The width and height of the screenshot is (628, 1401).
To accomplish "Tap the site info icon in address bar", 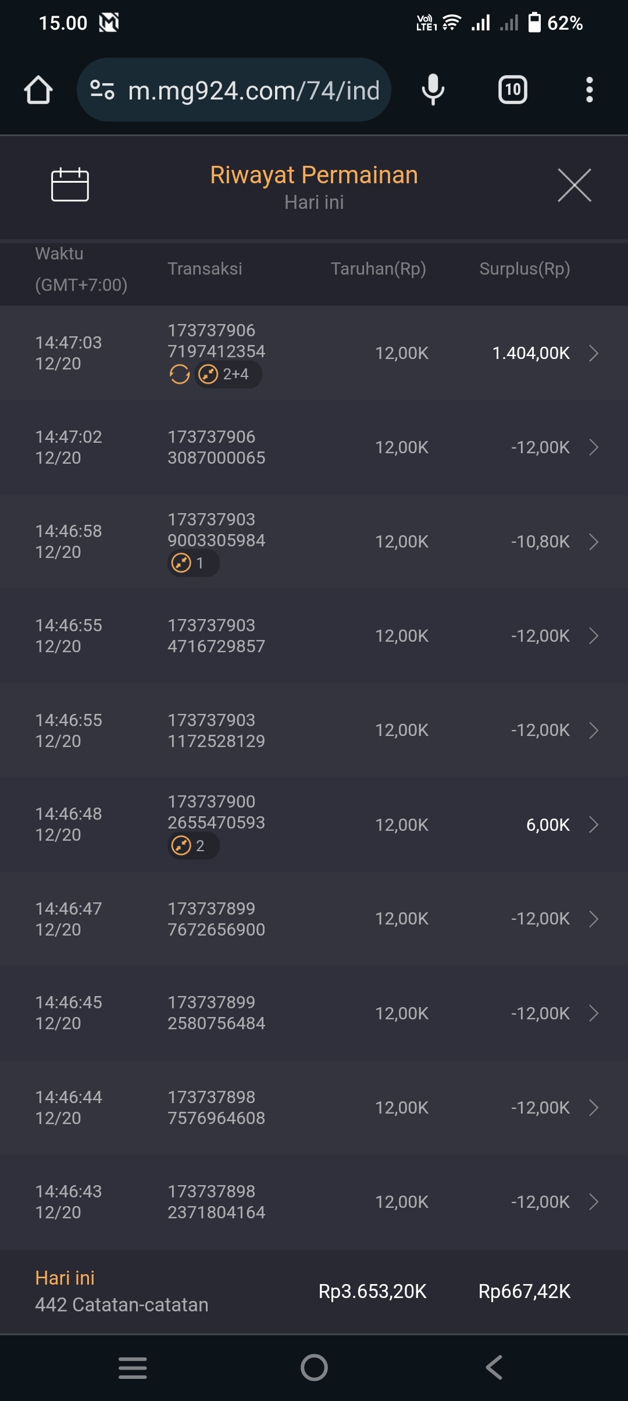I will (x=102, y=90).
